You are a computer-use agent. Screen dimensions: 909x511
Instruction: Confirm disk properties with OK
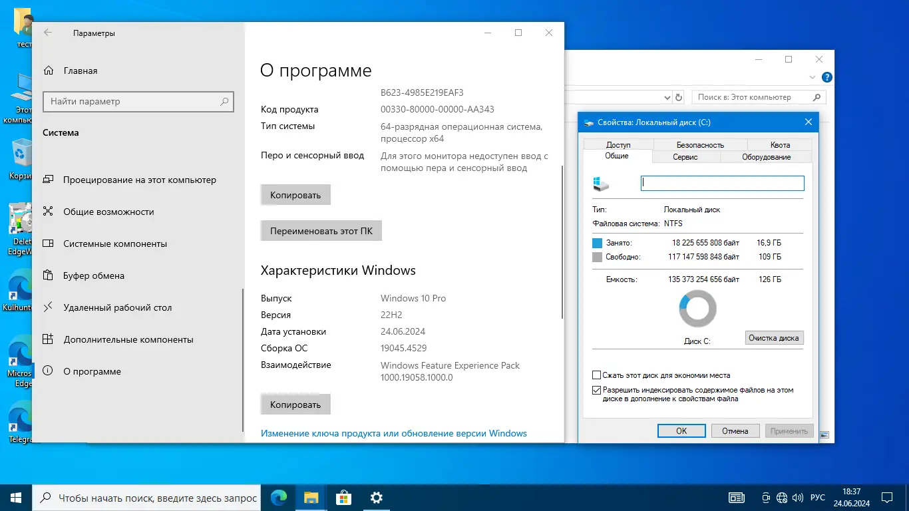(681, 431)
